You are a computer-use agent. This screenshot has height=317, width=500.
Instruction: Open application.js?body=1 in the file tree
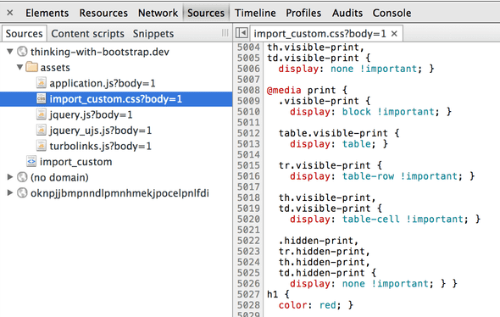tap(103, 83)
